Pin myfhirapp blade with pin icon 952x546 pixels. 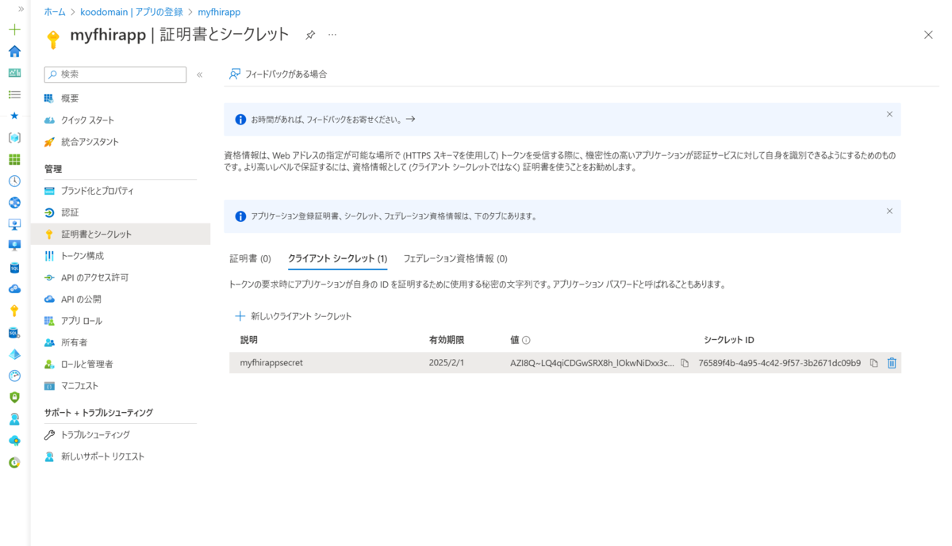[x=310, y=35]
